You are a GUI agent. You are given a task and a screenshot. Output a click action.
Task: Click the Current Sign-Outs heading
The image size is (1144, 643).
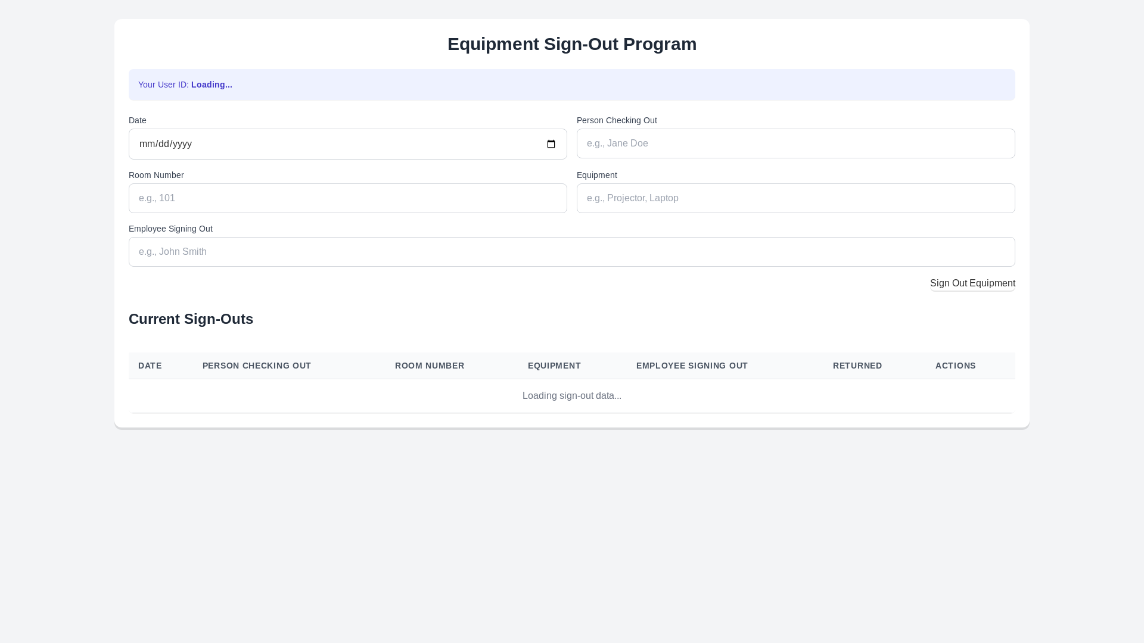191,319
